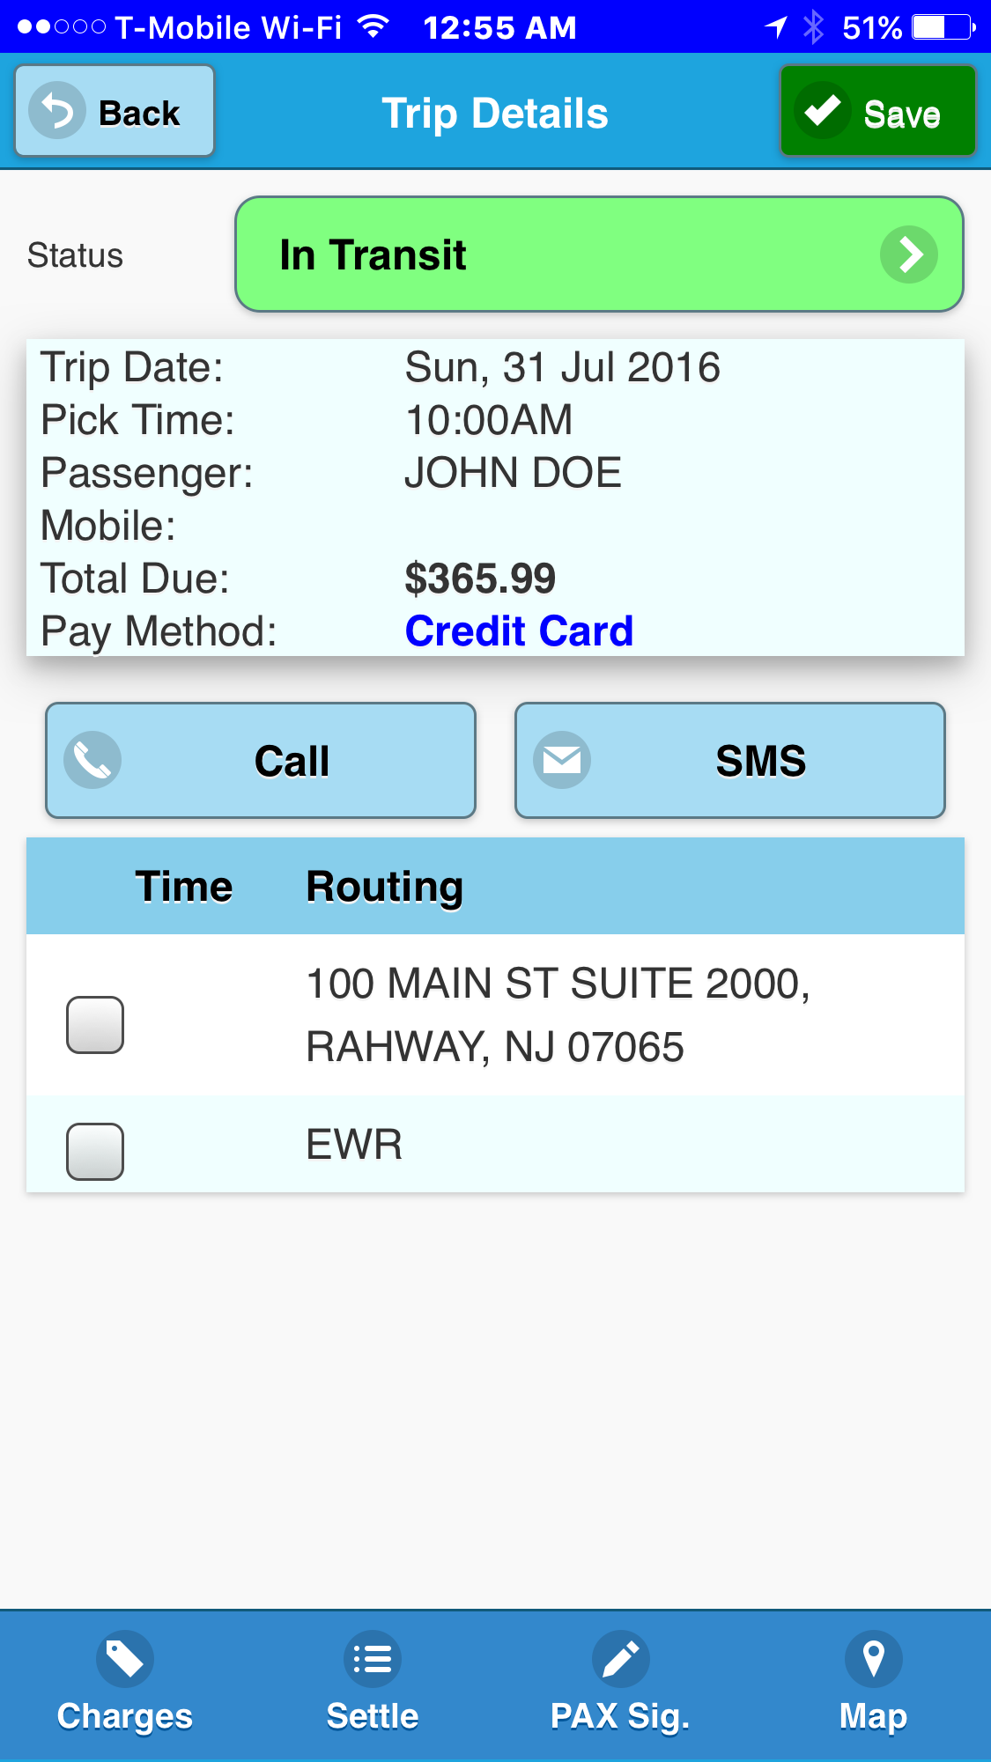
Task: Tap the phone handset icon
Action: pos(92,760)
